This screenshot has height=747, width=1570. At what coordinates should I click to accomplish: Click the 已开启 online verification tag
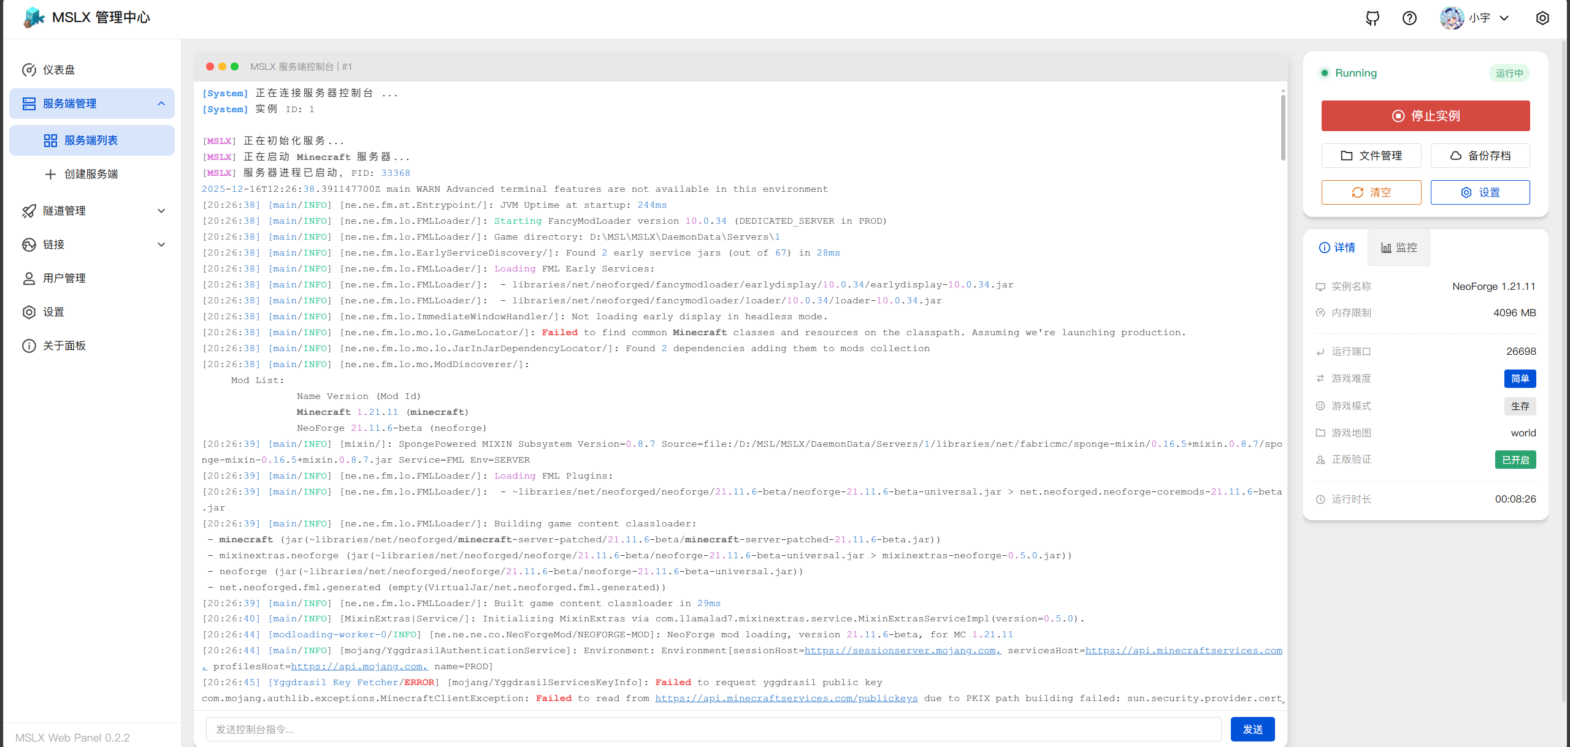click(1515, 460)
